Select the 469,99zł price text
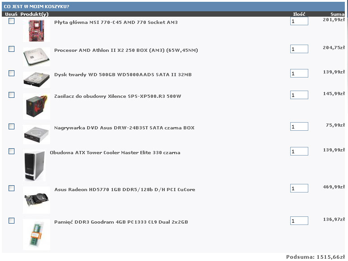Screen dimensions: 348x261 [x=334, y=187]
